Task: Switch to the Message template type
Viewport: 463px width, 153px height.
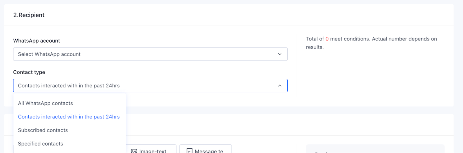Action: point(209,151)
